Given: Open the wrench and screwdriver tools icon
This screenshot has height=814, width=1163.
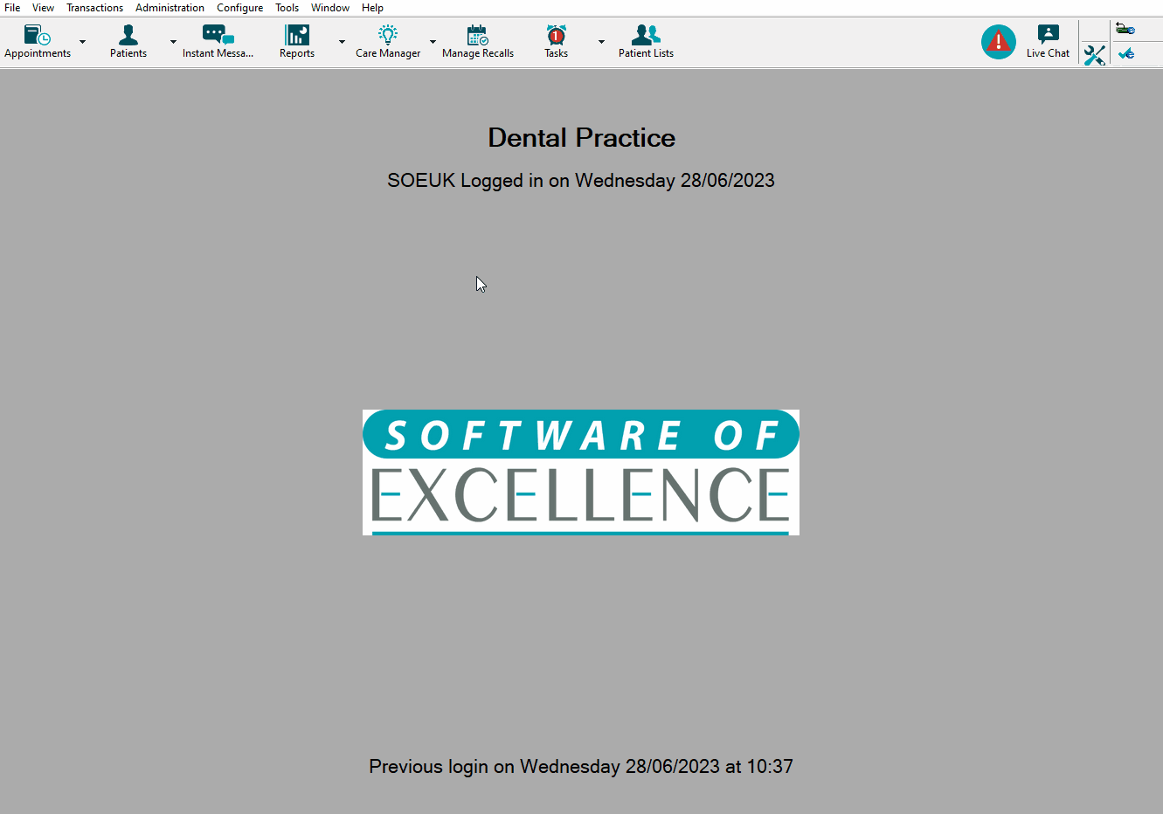Looking at the screenshot, I should [1094, 55].
